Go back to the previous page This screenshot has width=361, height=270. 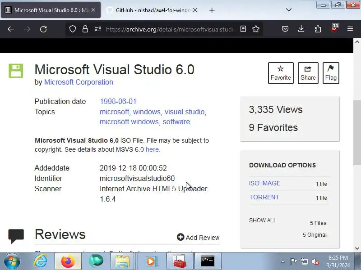click(11, 29)
